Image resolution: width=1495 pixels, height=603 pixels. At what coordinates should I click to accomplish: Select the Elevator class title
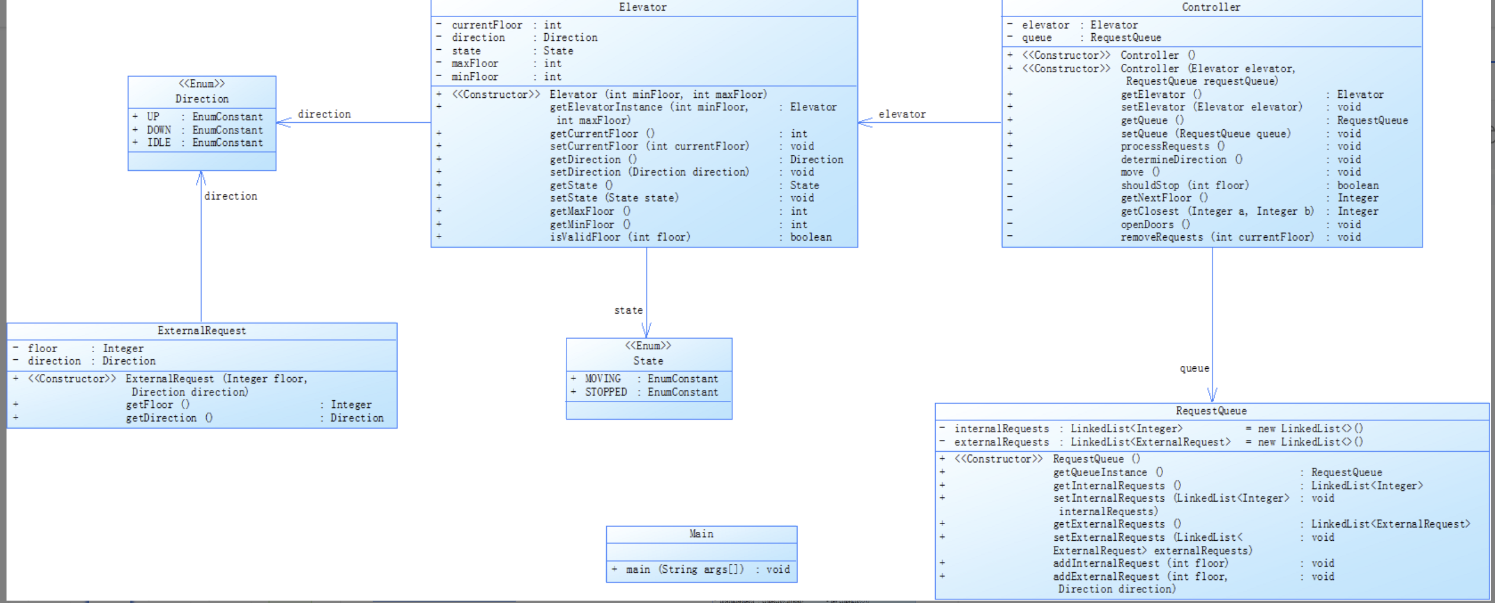coord(643,7)
